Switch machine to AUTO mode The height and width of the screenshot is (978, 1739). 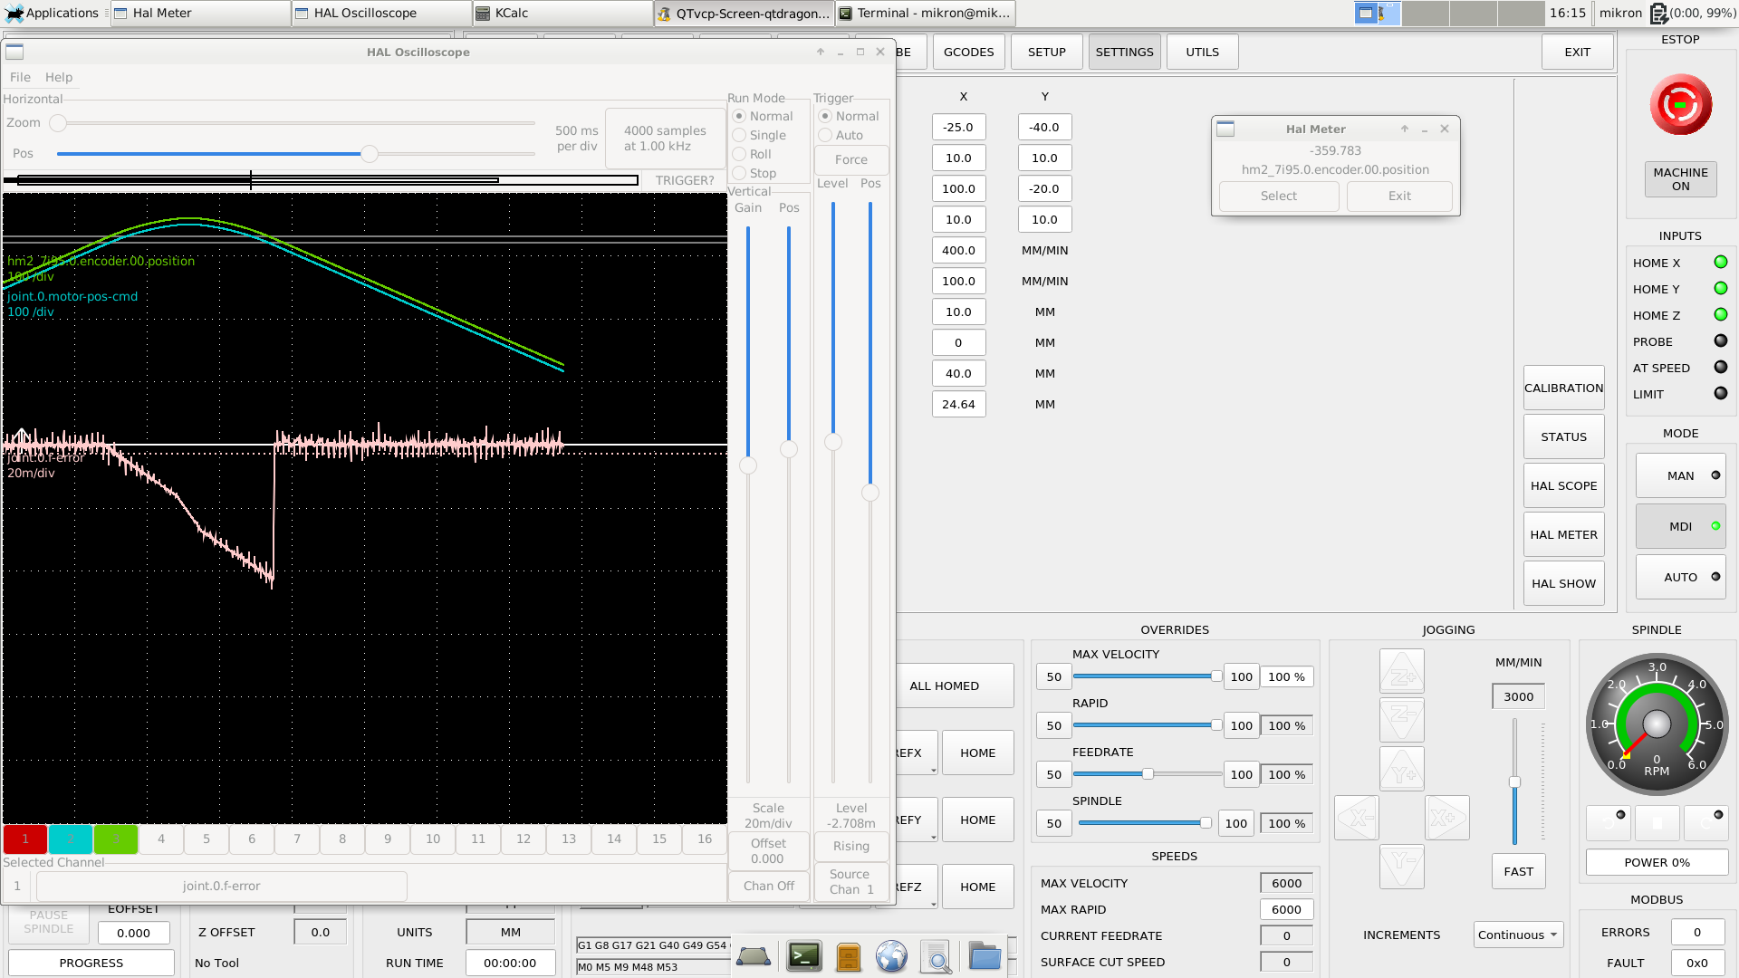(x=1680, y=577)
